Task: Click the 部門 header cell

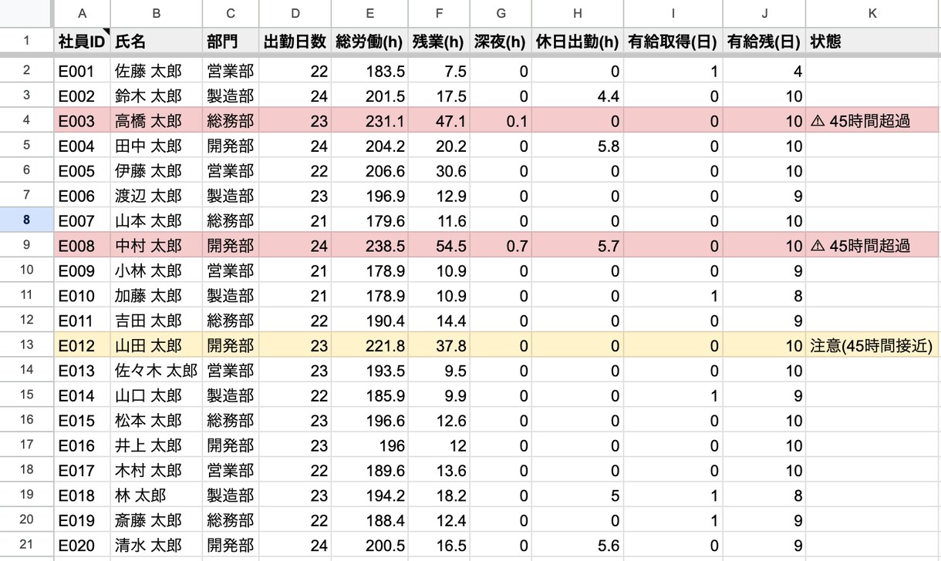Action: (231, 42)
